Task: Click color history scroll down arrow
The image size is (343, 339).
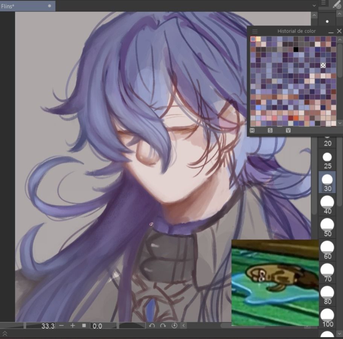Action: click(340, 123)
